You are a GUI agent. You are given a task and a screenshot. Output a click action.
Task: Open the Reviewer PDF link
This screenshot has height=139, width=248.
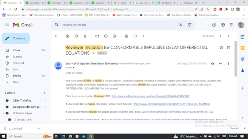tap(150, 96)
